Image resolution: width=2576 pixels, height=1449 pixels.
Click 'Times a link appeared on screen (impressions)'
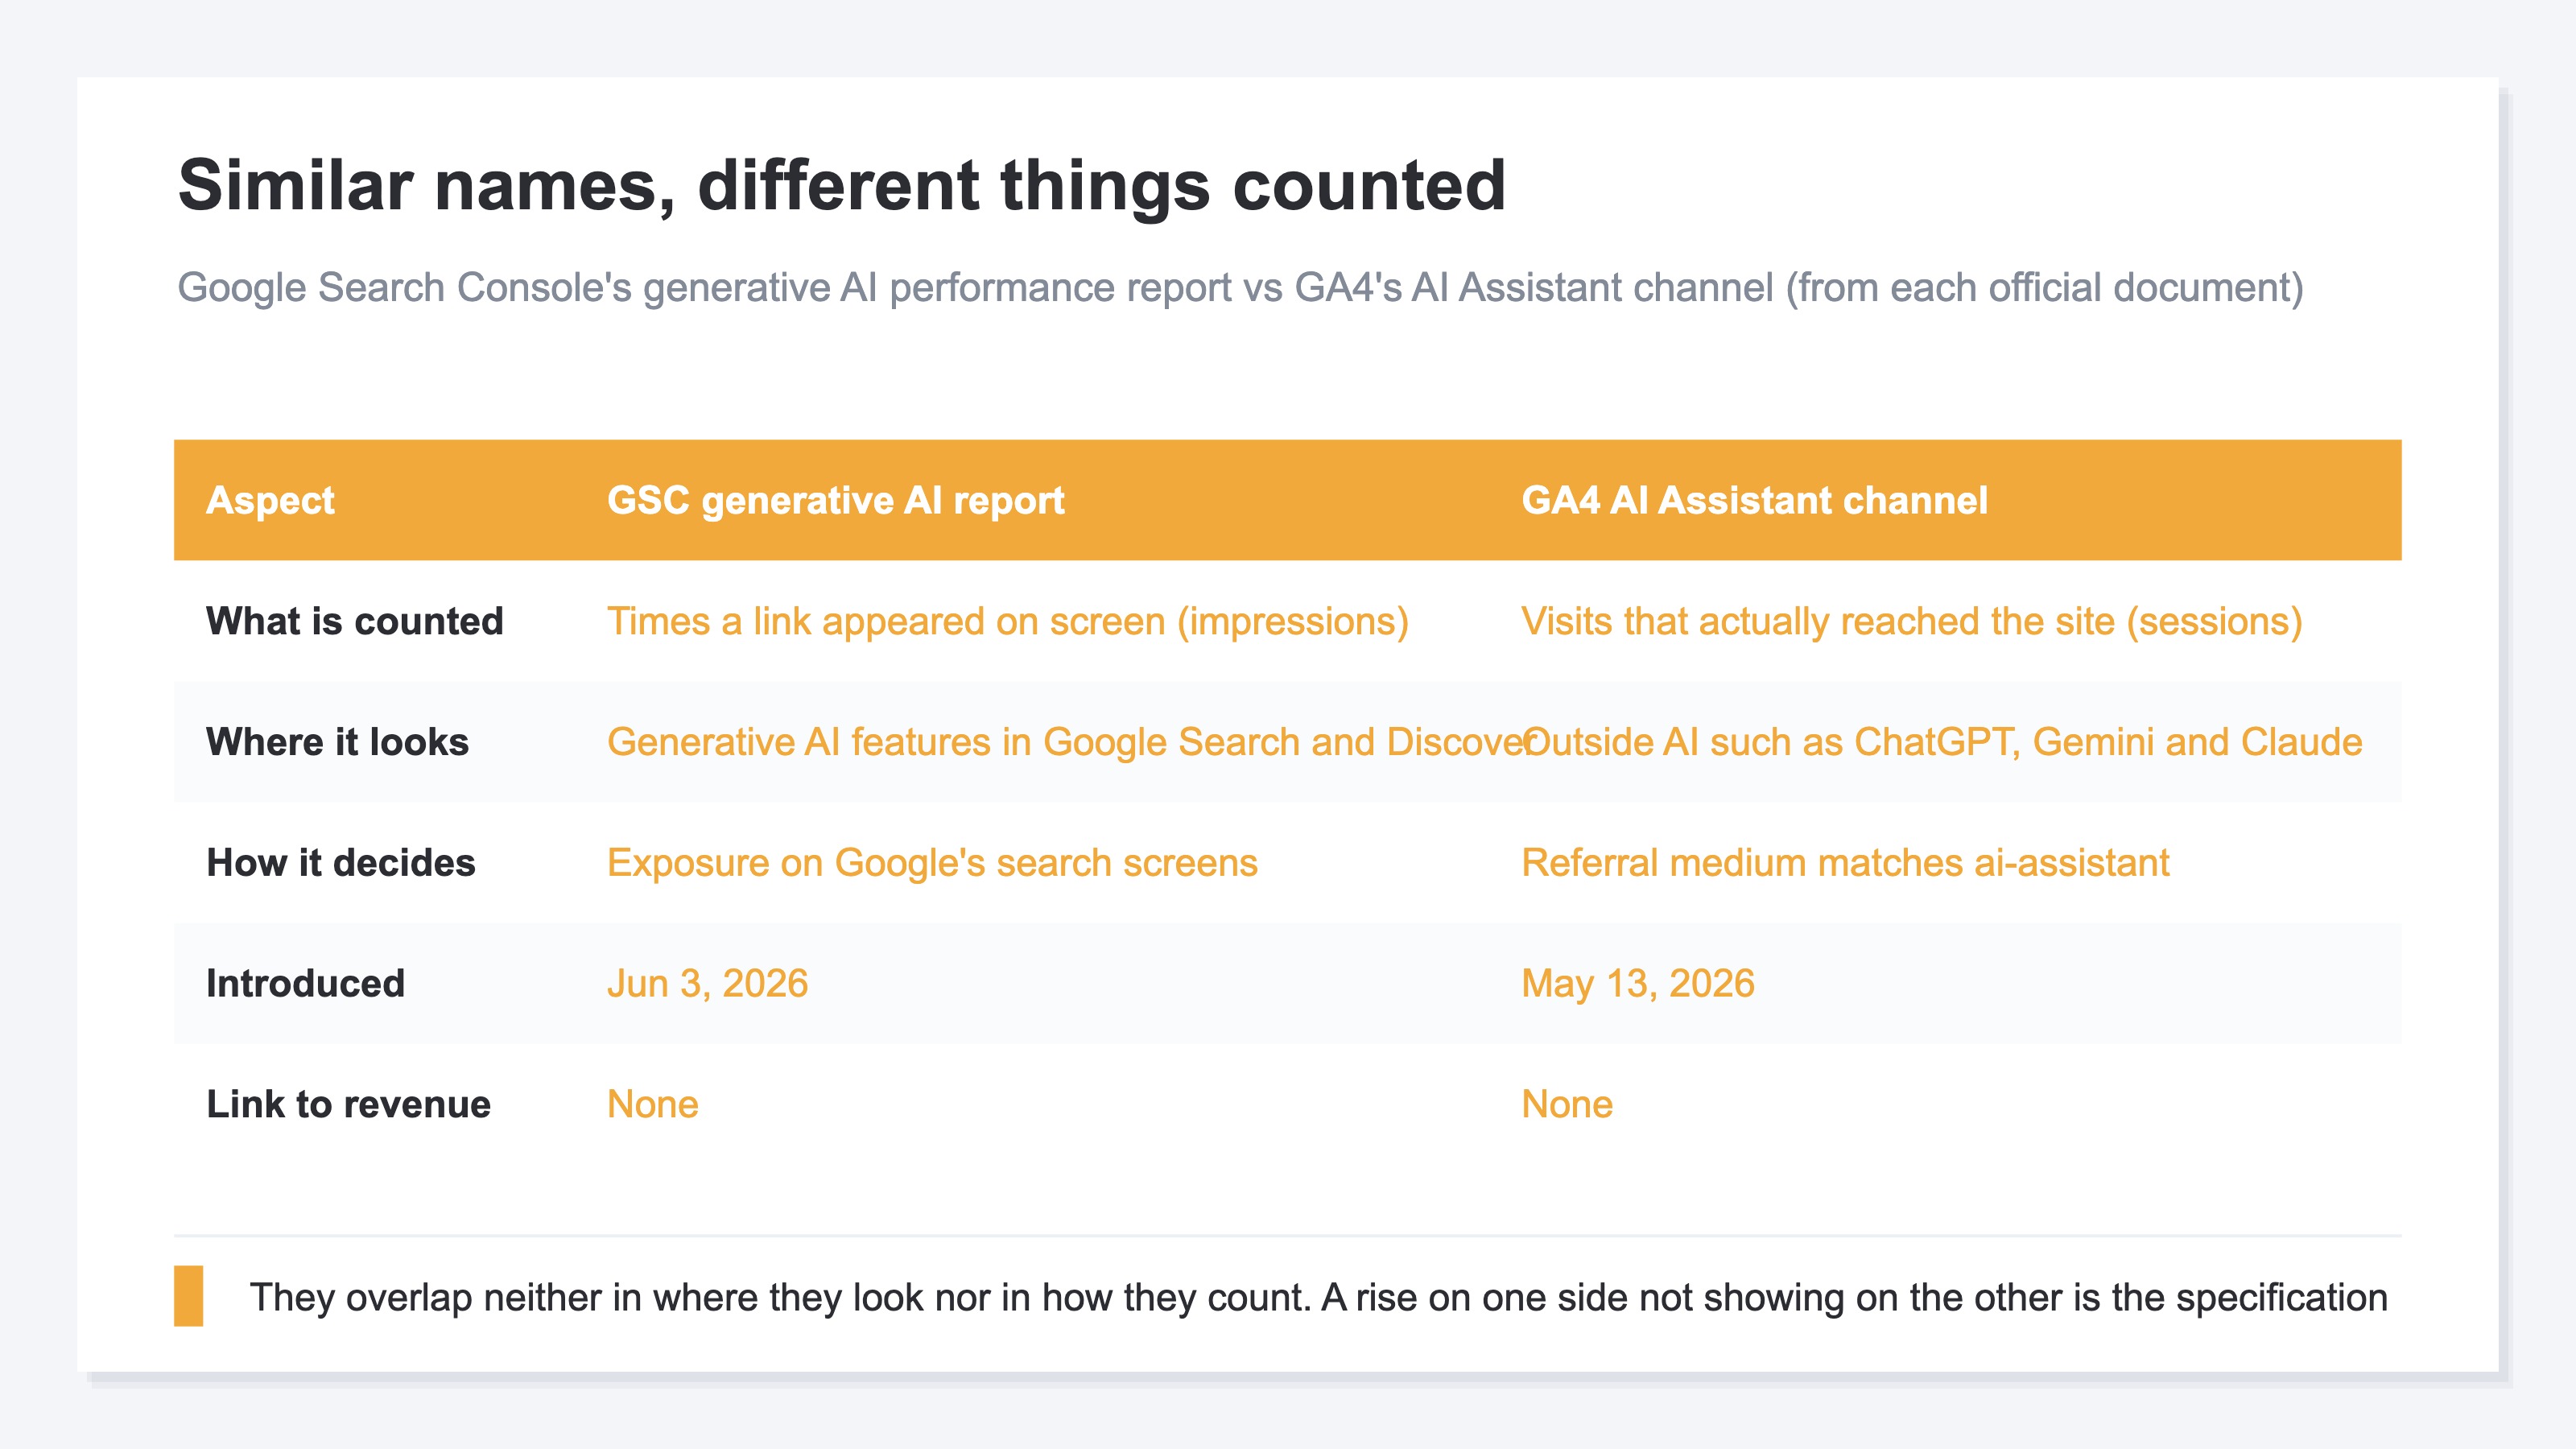1007,622
